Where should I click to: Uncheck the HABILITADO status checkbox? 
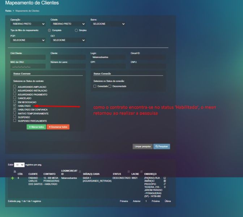14,106
